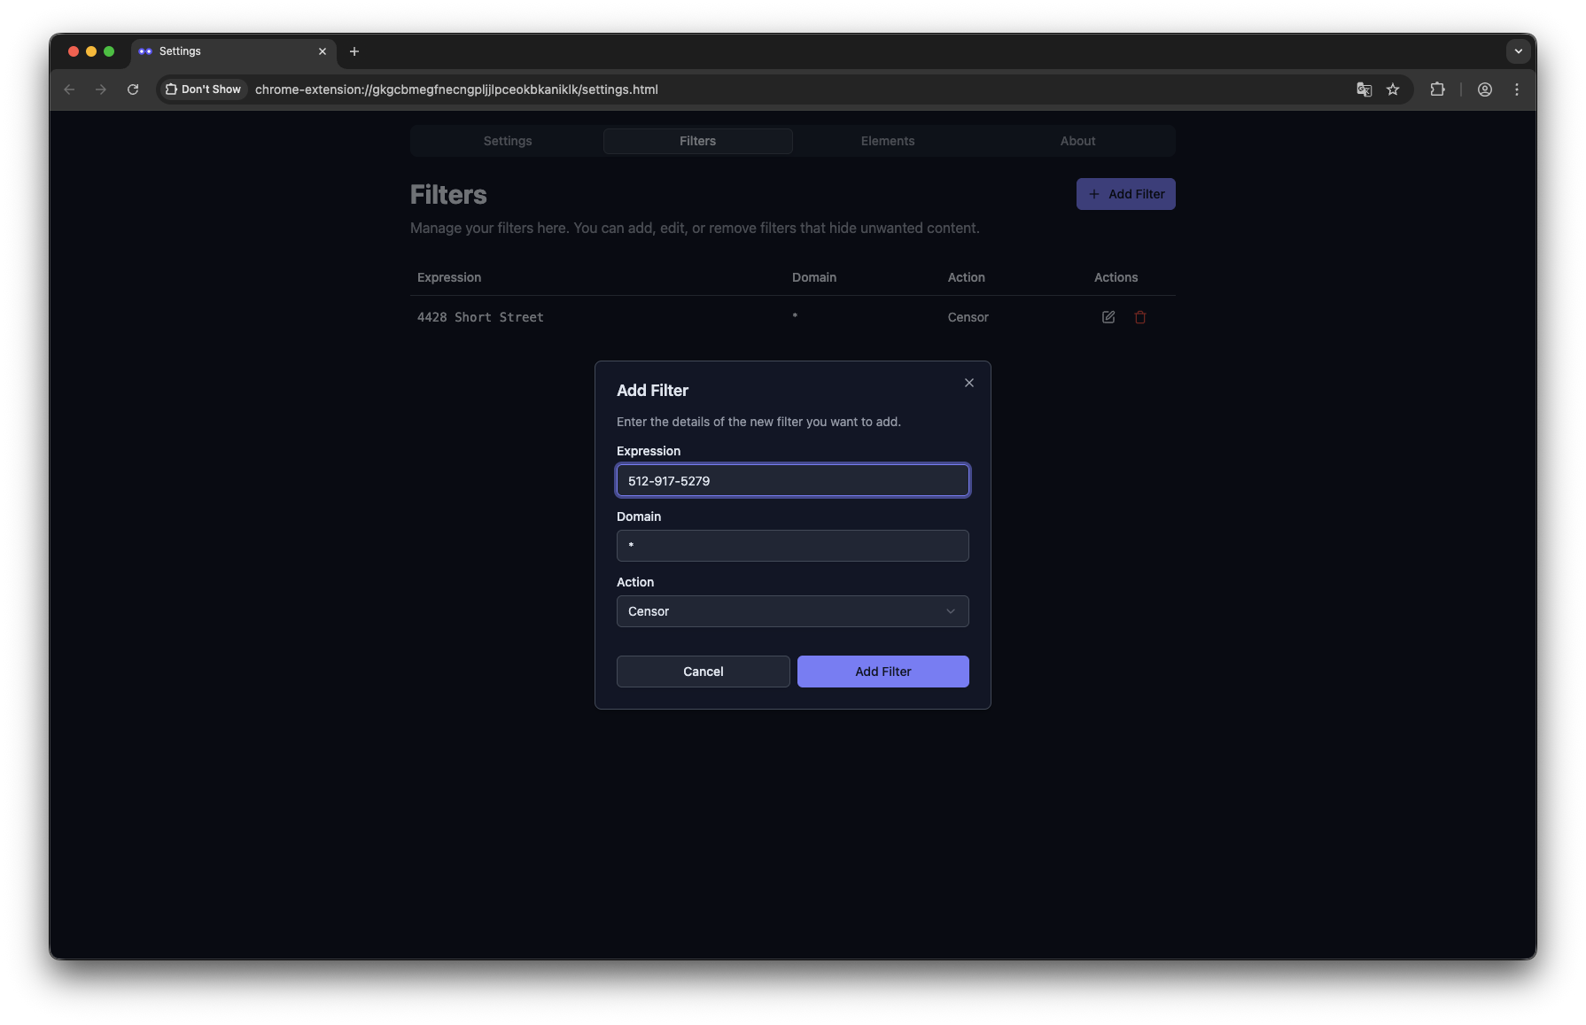Expand the Action dropdown showing Censor
Image resolution: width=1586 pixels, height=1025 pixels.
[x=792, y=611]
